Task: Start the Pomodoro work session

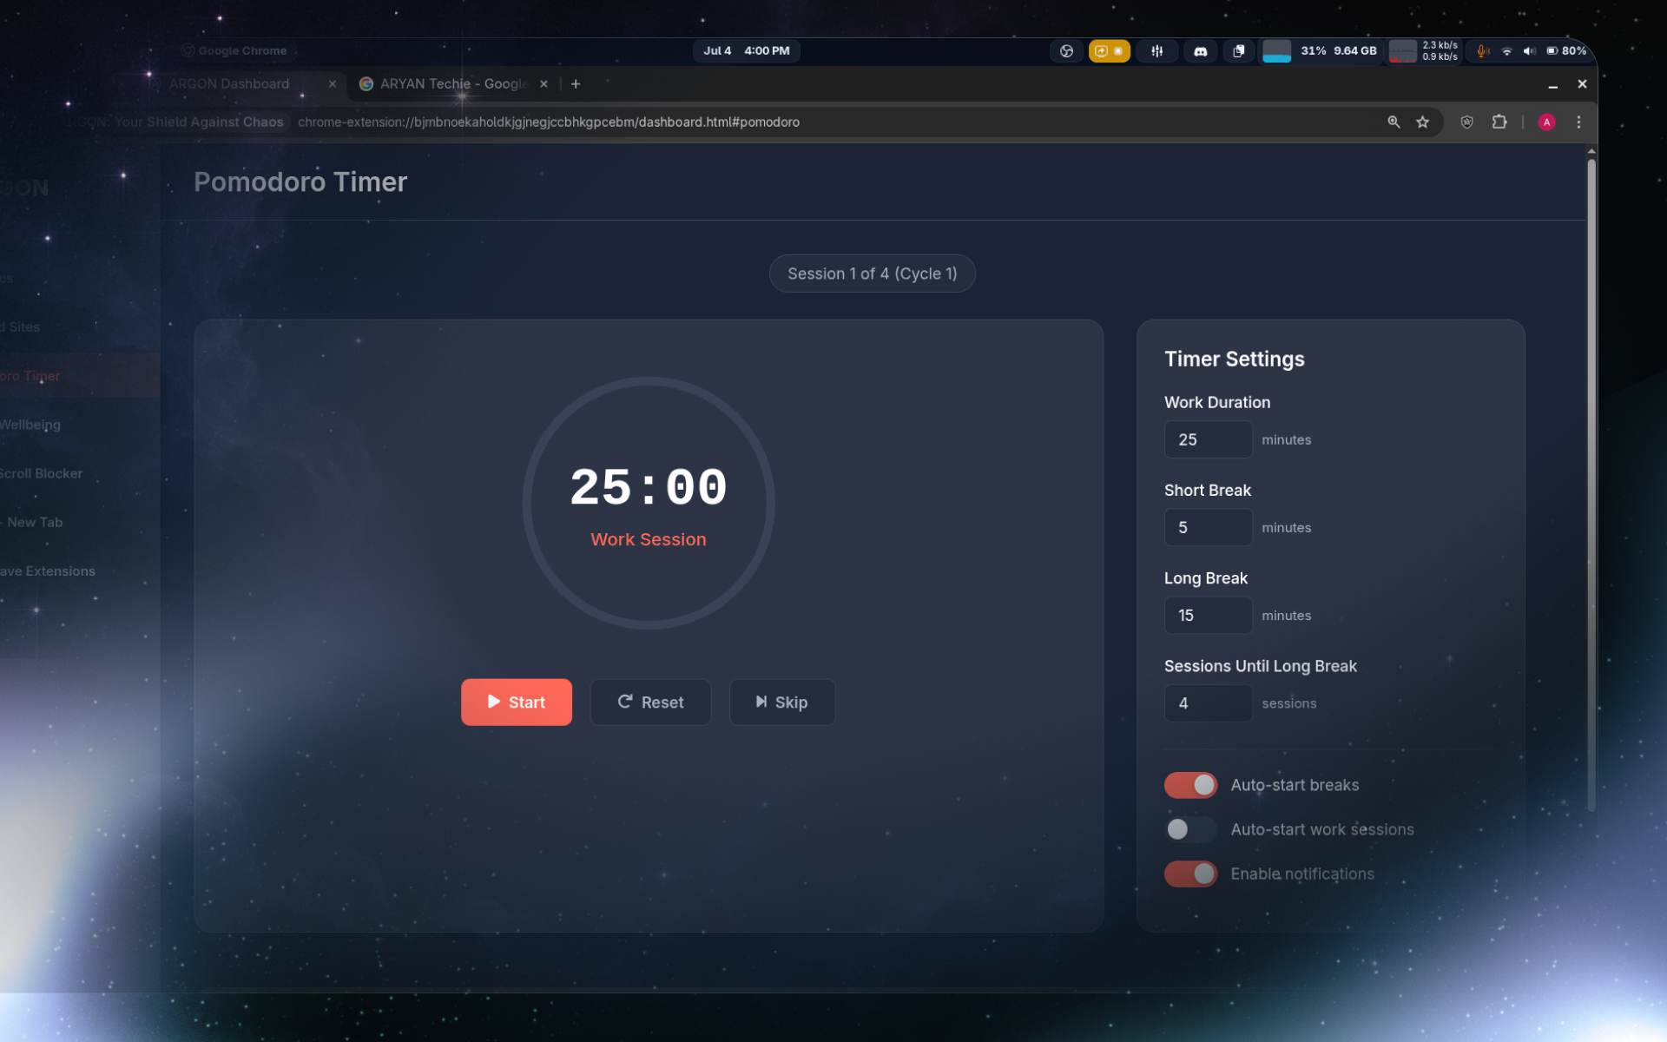Action: (516, 702)
